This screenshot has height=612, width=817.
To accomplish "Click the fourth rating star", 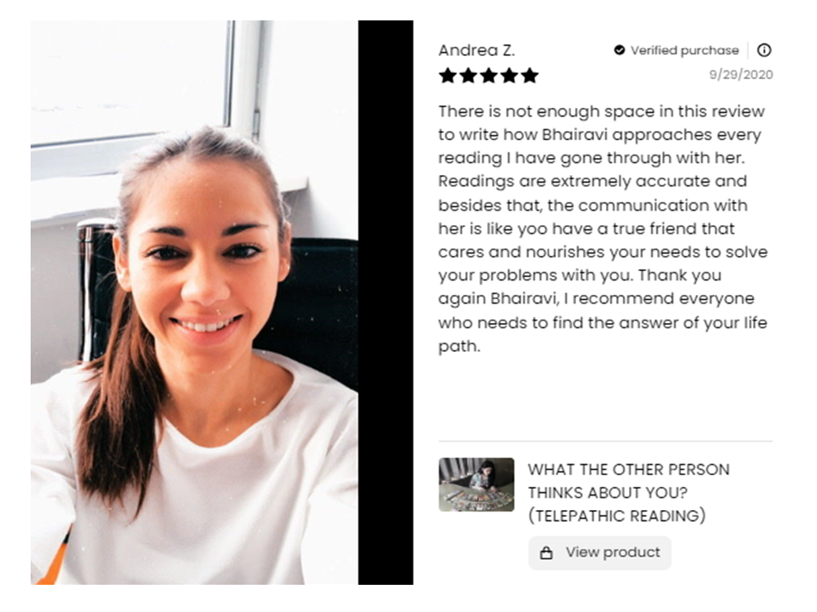I will pyautogui.click(x=509, y=76).
